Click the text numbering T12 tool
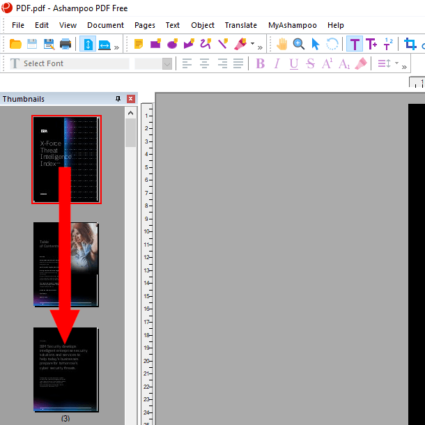This screenshot has height=425, width=425. [388, 44]
